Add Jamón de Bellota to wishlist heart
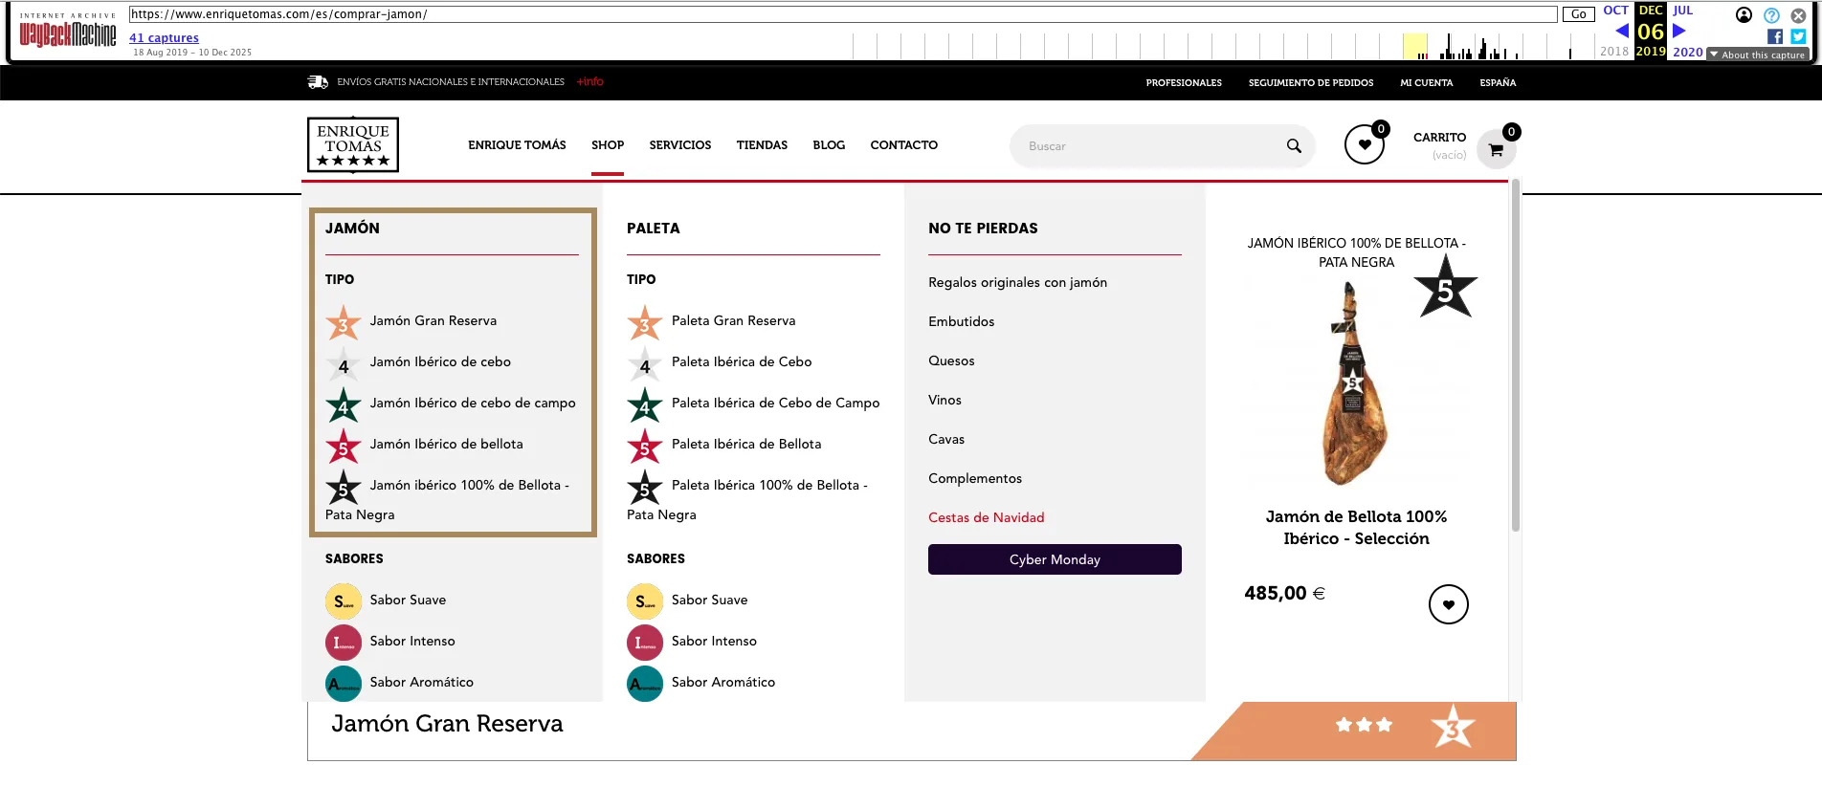 coord(1449,604)
